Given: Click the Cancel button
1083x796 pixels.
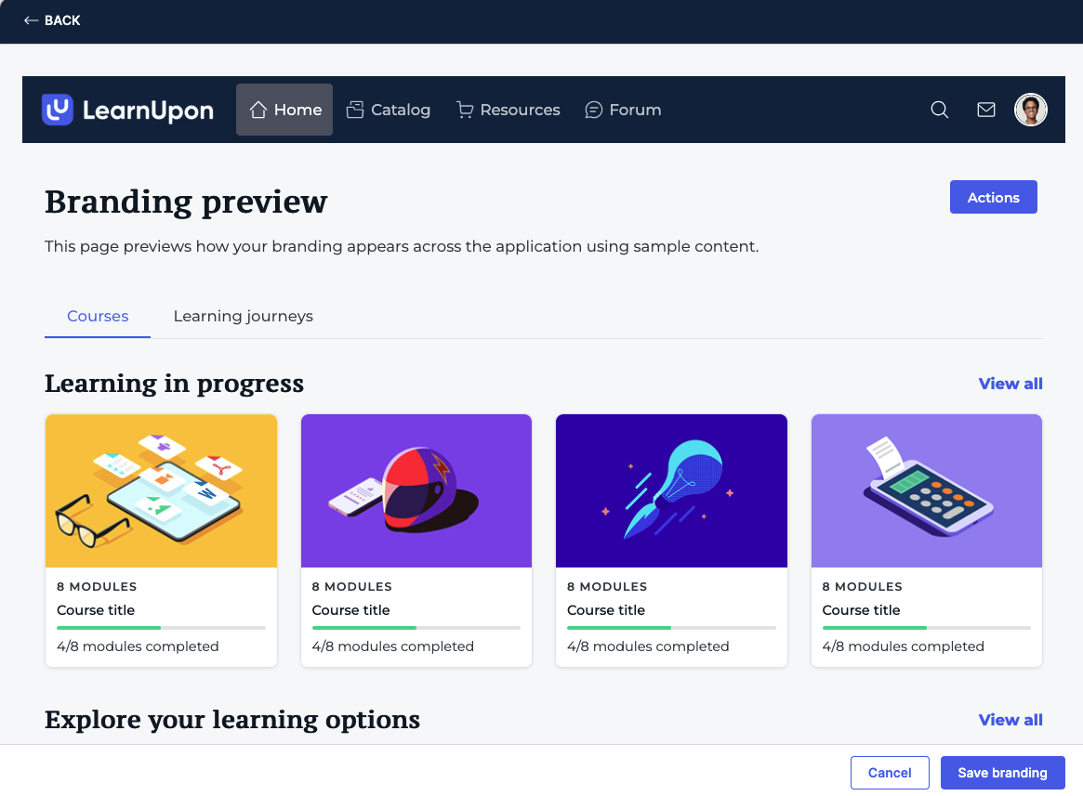Looking at the screenshot, I should point(890,773).
